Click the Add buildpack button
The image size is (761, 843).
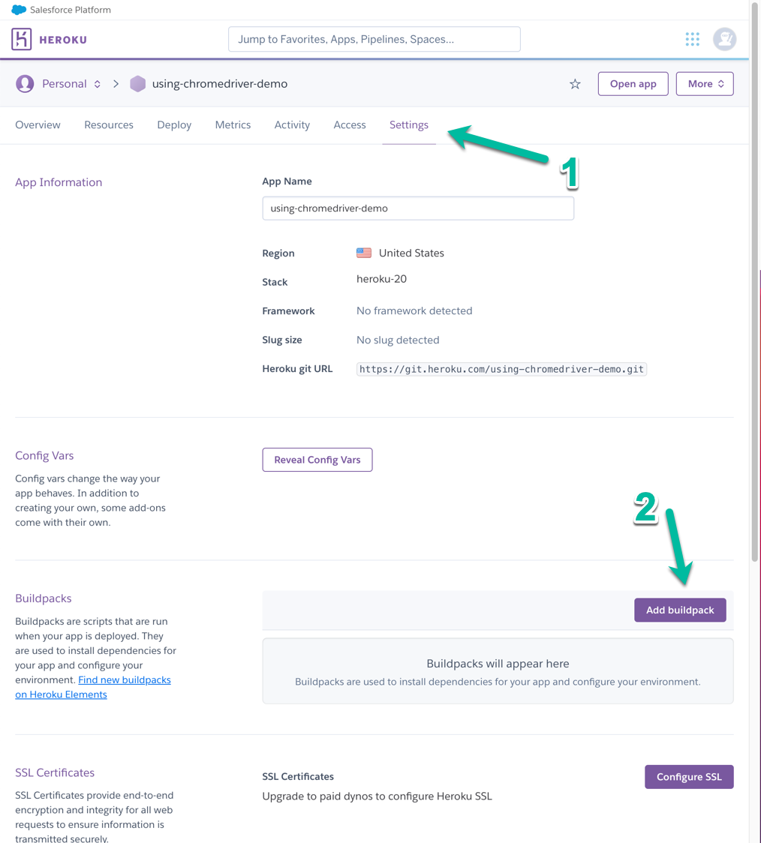pyautogui.click(x=680, y=610)
